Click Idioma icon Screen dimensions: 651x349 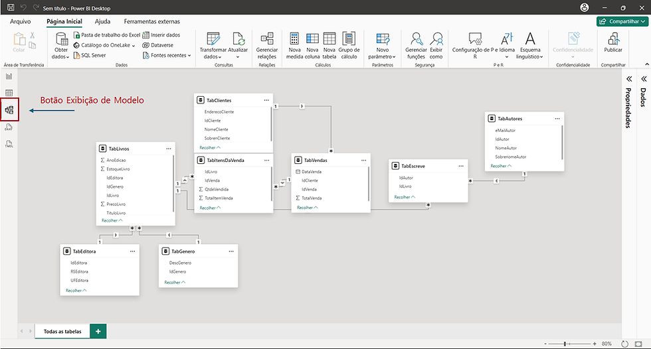pos(506,39)
